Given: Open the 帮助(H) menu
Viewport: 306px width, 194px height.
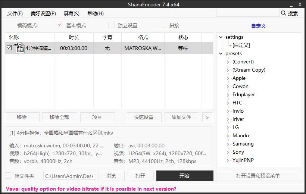Looking at the screenshot, I should click(x=95, y=13).
